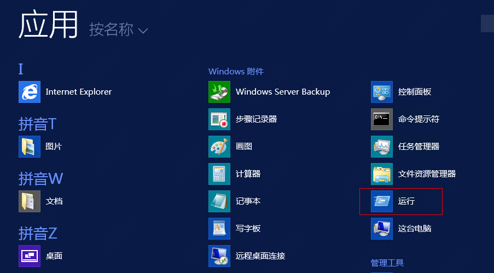The height and width of the screenshot is (273, 494).
Task: Expand the 按名称 sort dropdown
Action: point(119,30)
